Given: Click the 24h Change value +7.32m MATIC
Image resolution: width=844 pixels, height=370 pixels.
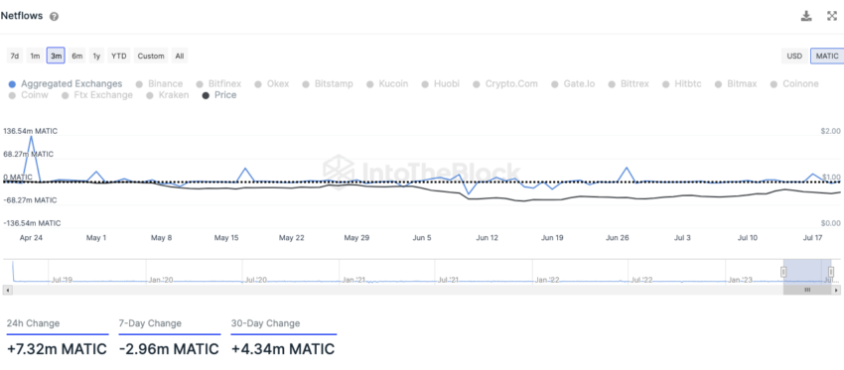Looking at the screenshot, I should point(57,349).
